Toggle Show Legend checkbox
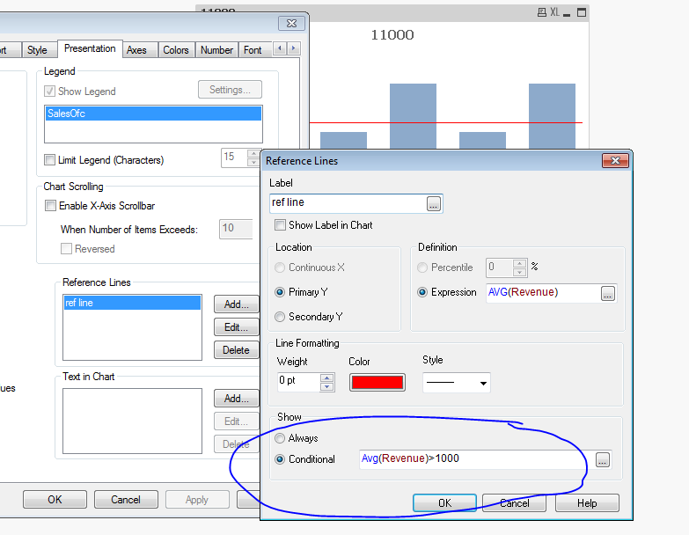Image resolution: width=689 pixels, height=535 pixels. (x=49, y=92)
